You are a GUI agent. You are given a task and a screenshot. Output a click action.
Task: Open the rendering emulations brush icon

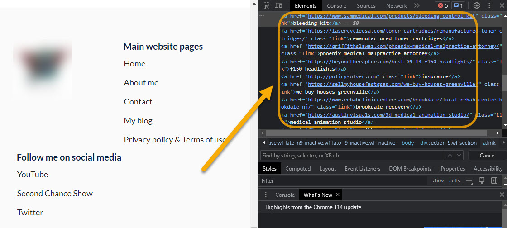pos(482,180)
